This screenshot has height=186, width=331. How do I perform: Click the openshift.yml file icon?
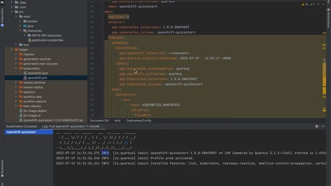[x=25, y=78]
